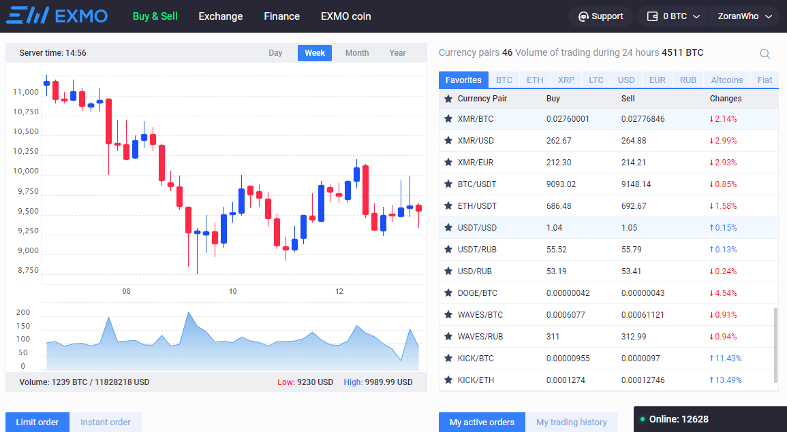Click the High: 9989.99 USD value
This screenshot has height=432, width=787.
pos(378,382)
